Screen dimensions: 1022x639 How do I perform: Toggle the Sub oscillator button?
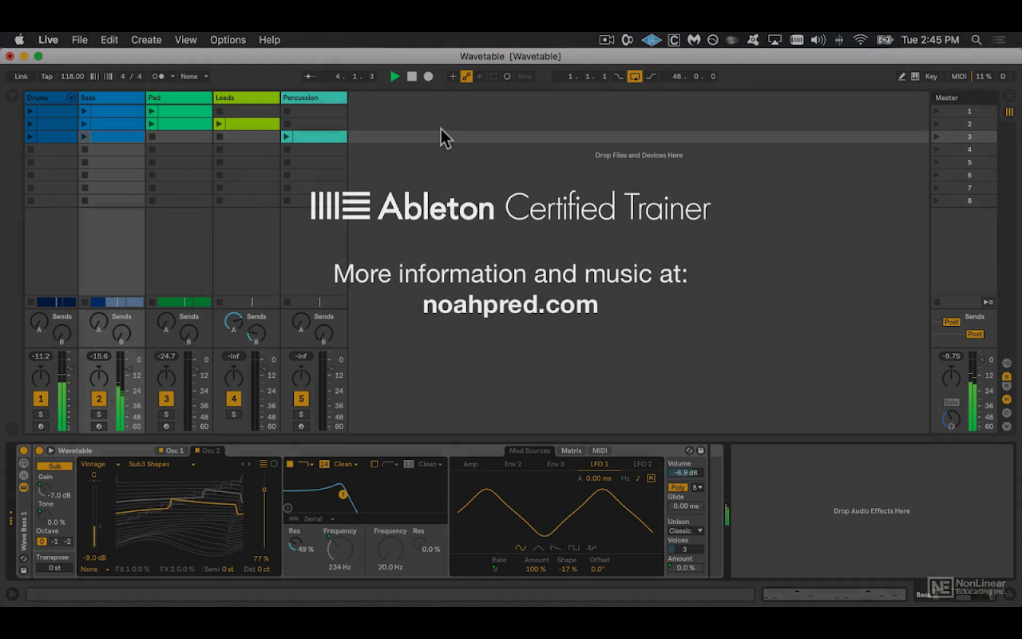click(x=54, y=466)
